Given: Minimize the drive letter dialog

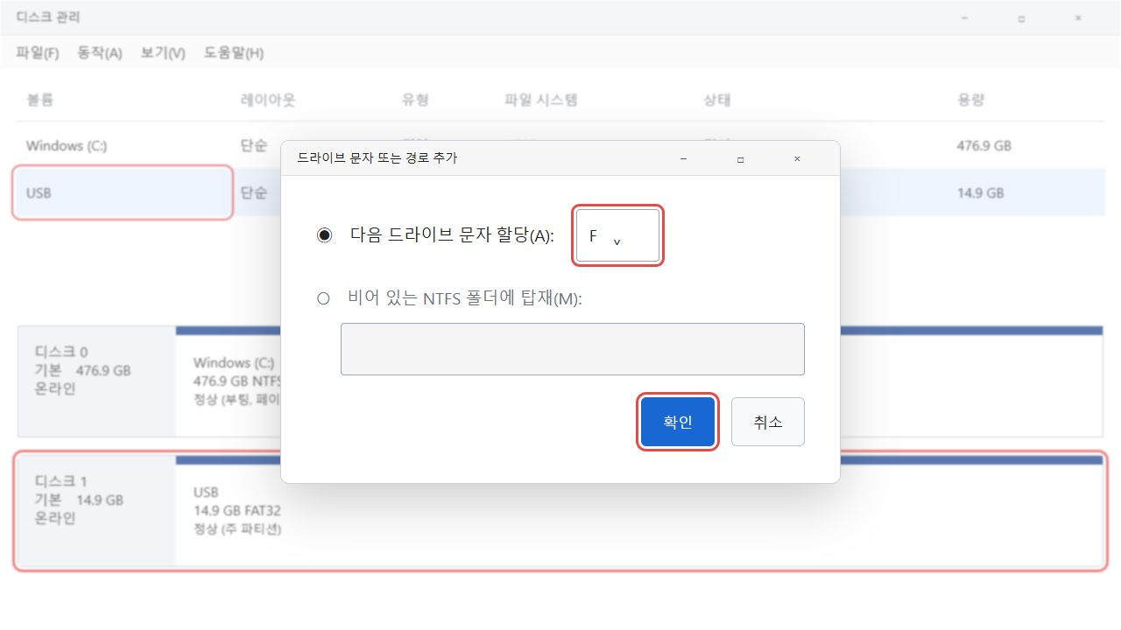Looking at the screenshot, I should click(x=683, y=158).
